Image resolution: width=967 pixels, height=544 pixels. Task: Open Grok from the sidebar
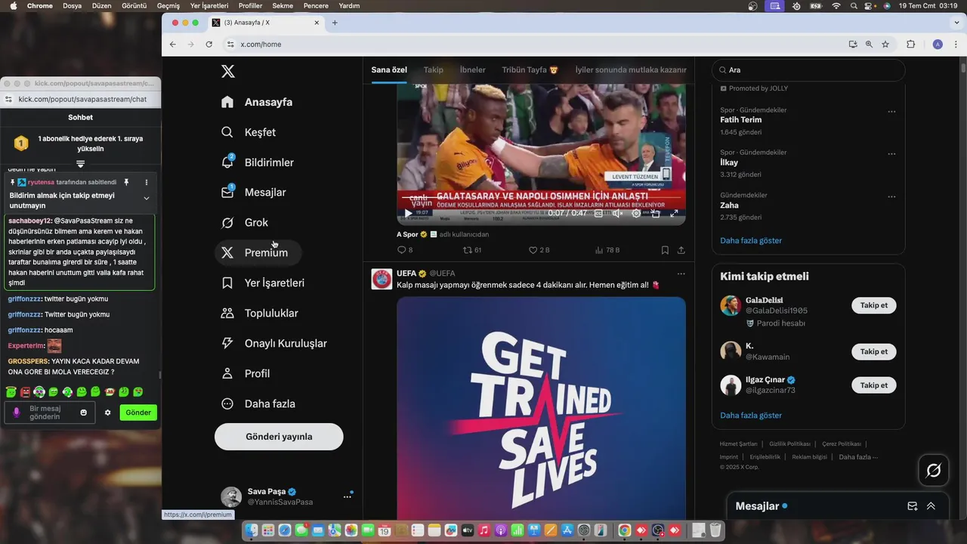pyautogui.click(x=245, y=223)
